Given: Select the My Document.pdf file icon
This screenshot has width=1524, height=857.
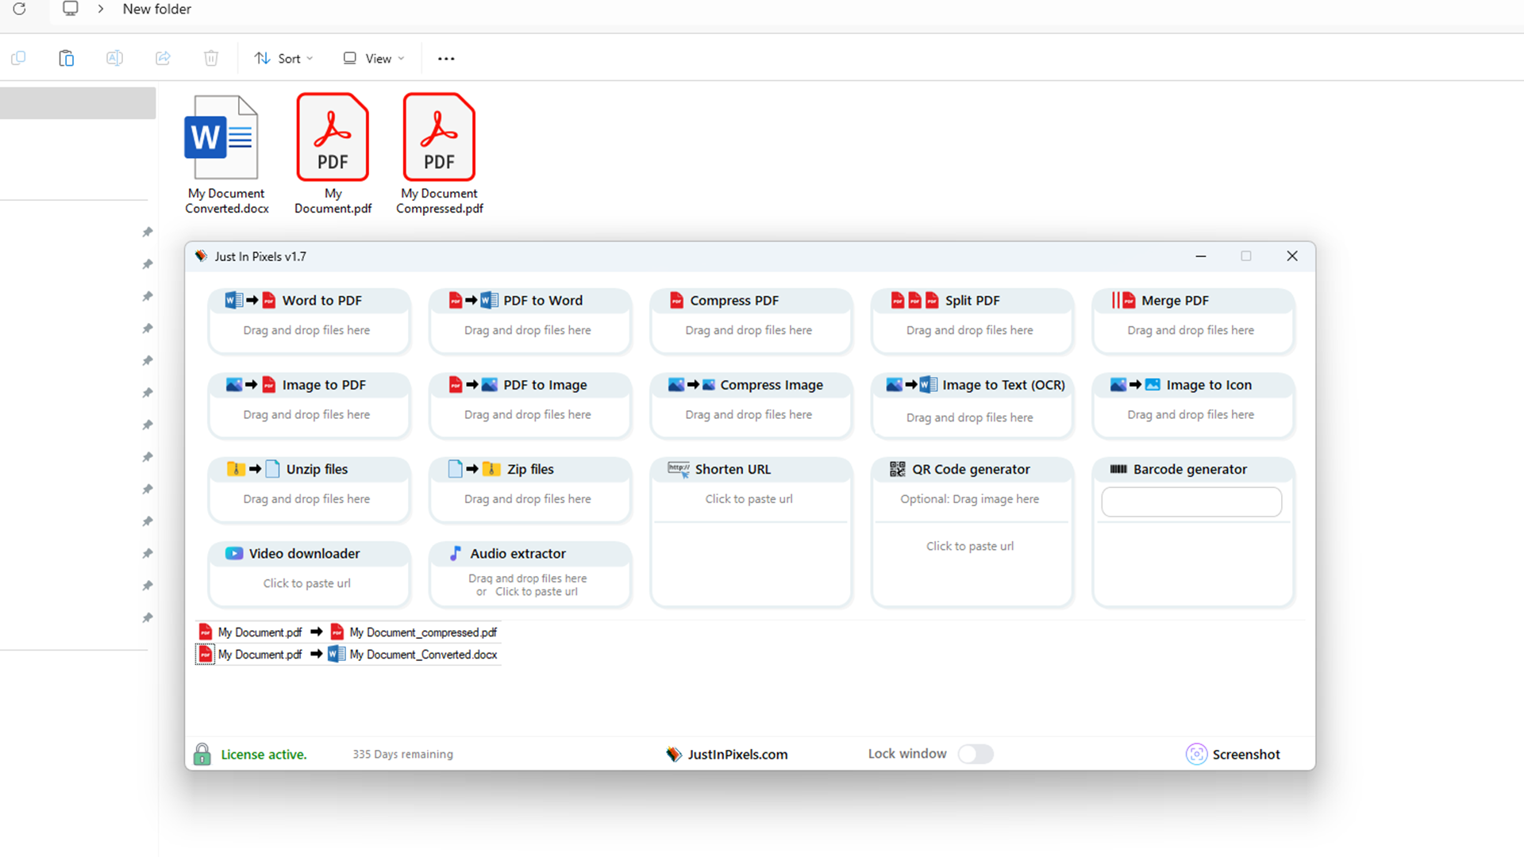Looking at the screenshot, I should click(x=333, y=136).
